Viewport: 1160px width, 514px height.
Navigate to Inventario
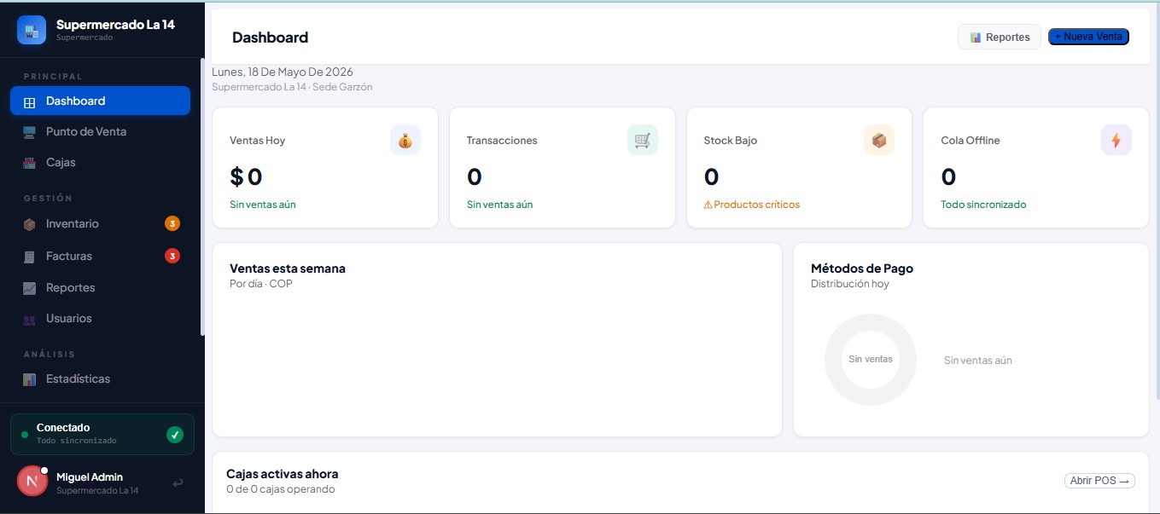point(100,223)
